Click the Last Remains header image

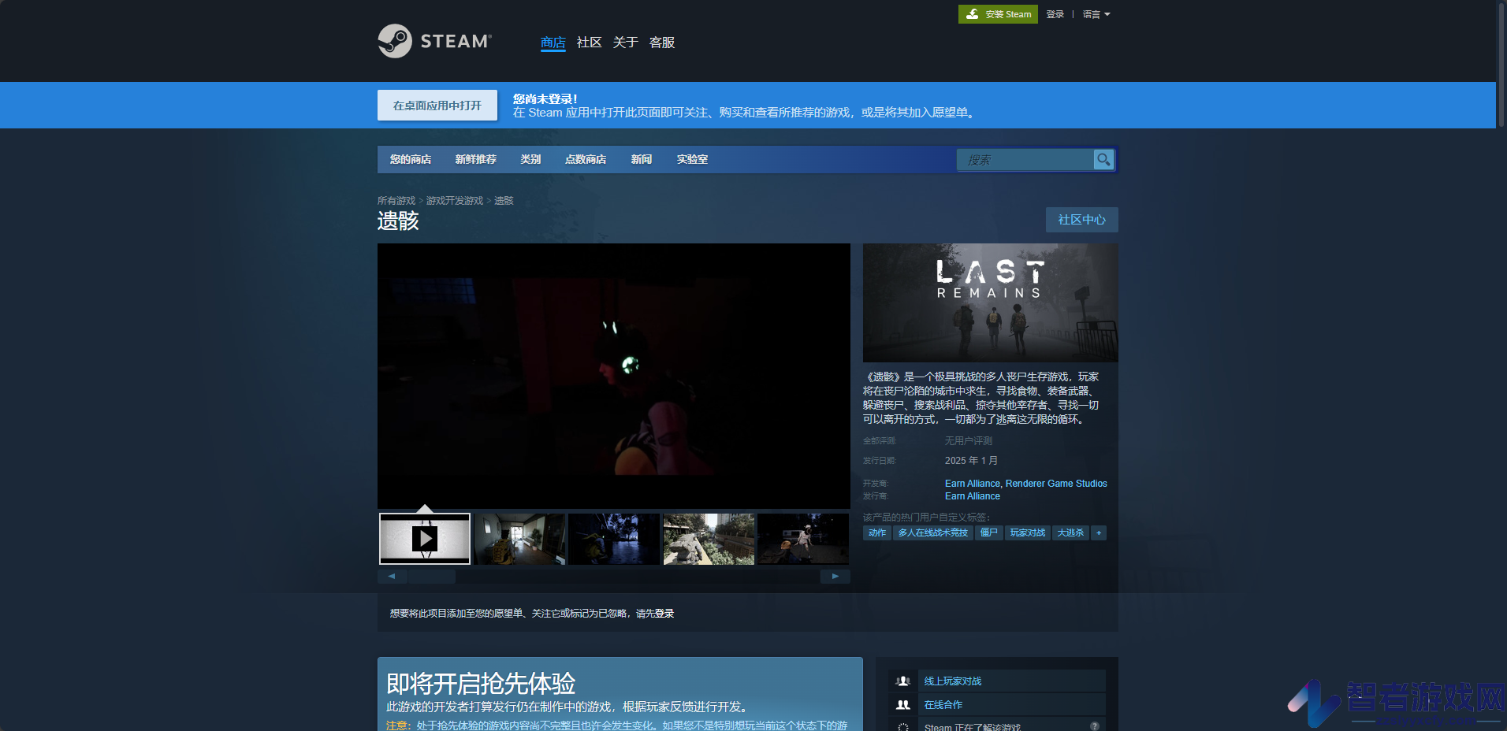point(991,302)
